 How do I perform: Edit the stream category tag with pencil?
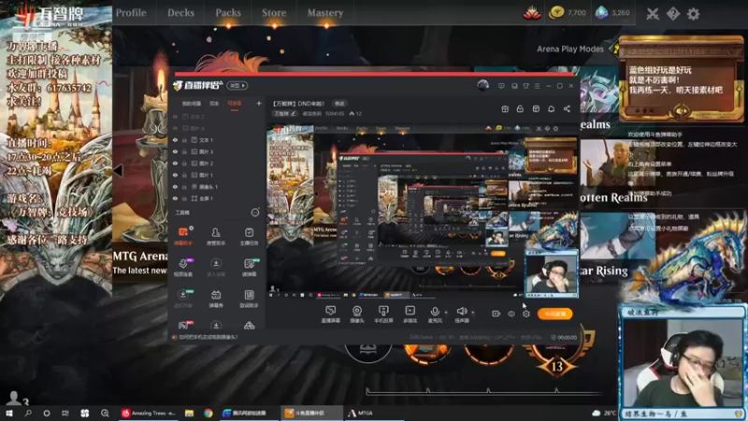(x=285, y=113)
